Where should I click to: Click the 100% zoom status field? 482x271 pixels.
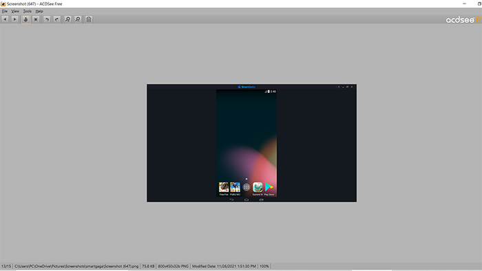pyautogui.click(x=264, y=266)
